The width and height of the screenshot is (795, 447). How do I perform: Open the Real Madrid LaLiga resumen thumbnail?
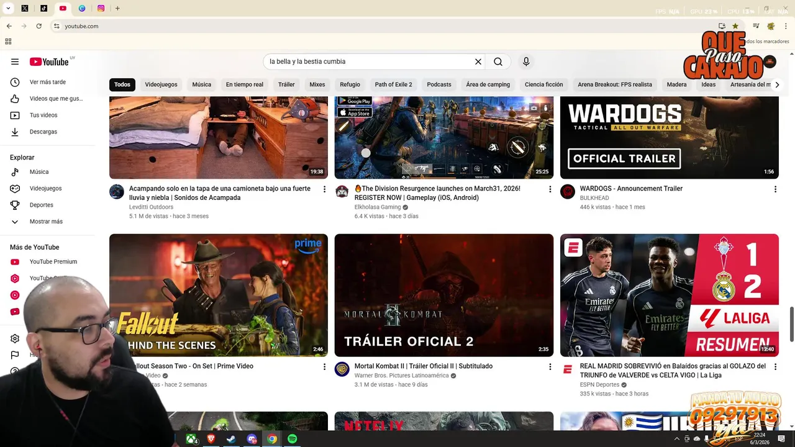670,295
